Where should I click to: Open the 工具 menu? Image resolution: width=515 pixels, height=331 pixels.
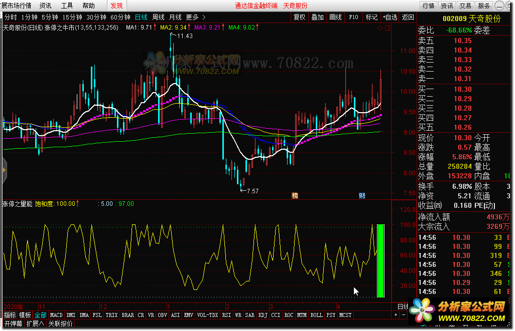67,6
